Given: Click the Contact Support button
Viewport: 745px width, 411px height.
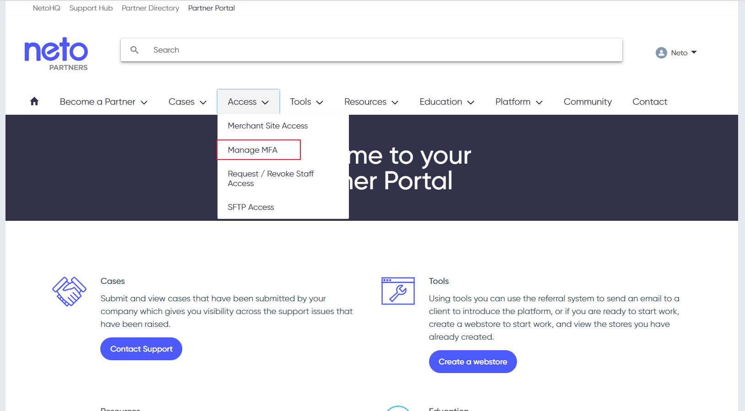Looking at the screenshot, I should click(141, 349).
